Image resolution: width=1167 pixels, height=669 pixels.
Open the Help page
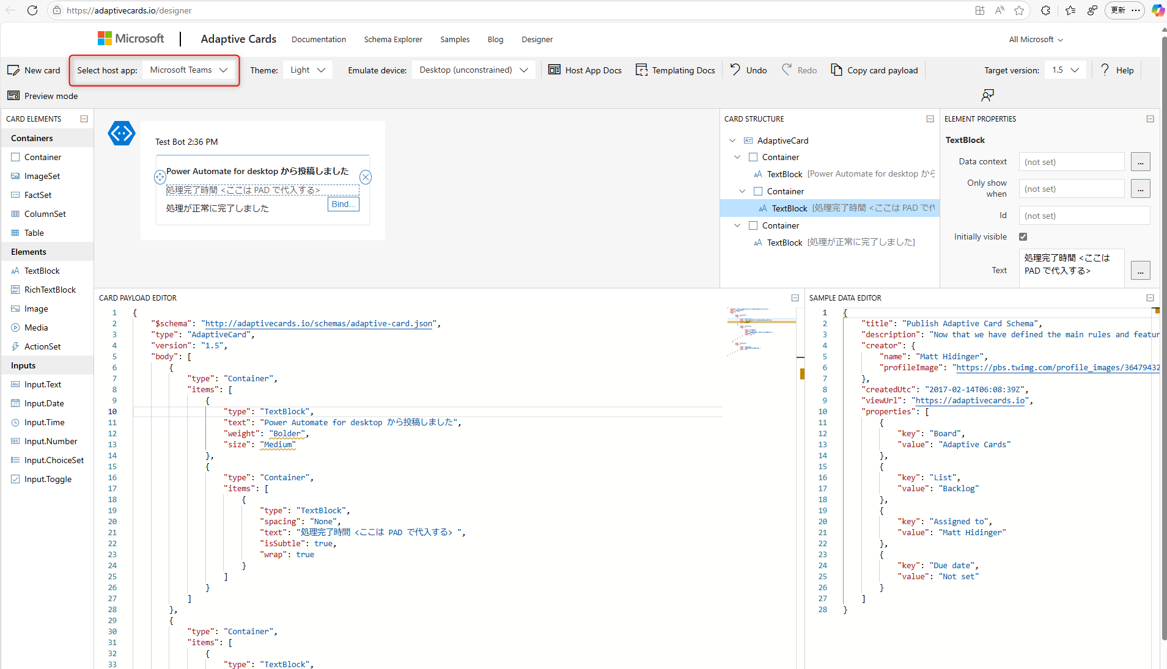coord(1117,70)
